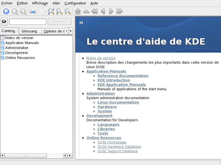Jump to first page double-left arrow
The height and width of the screenshot is (165, 221).
point(95,11)
